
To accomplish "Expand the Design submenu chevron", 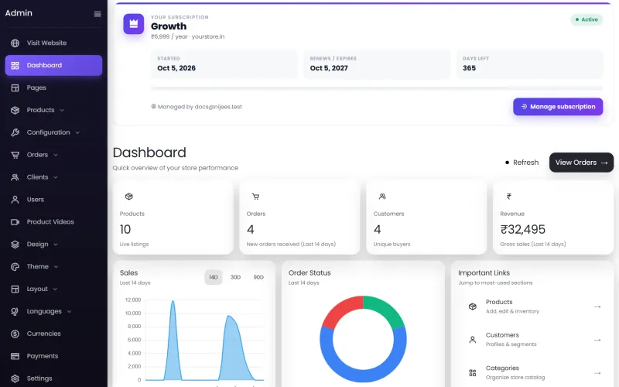I will click(56, 245).
